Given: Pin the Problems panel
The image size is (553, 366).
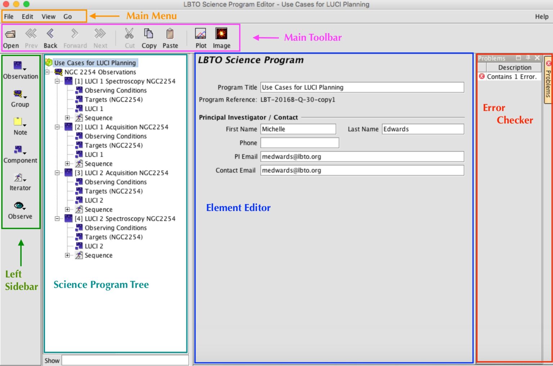Looking at the screenshot, I should [x=528, y=58].
